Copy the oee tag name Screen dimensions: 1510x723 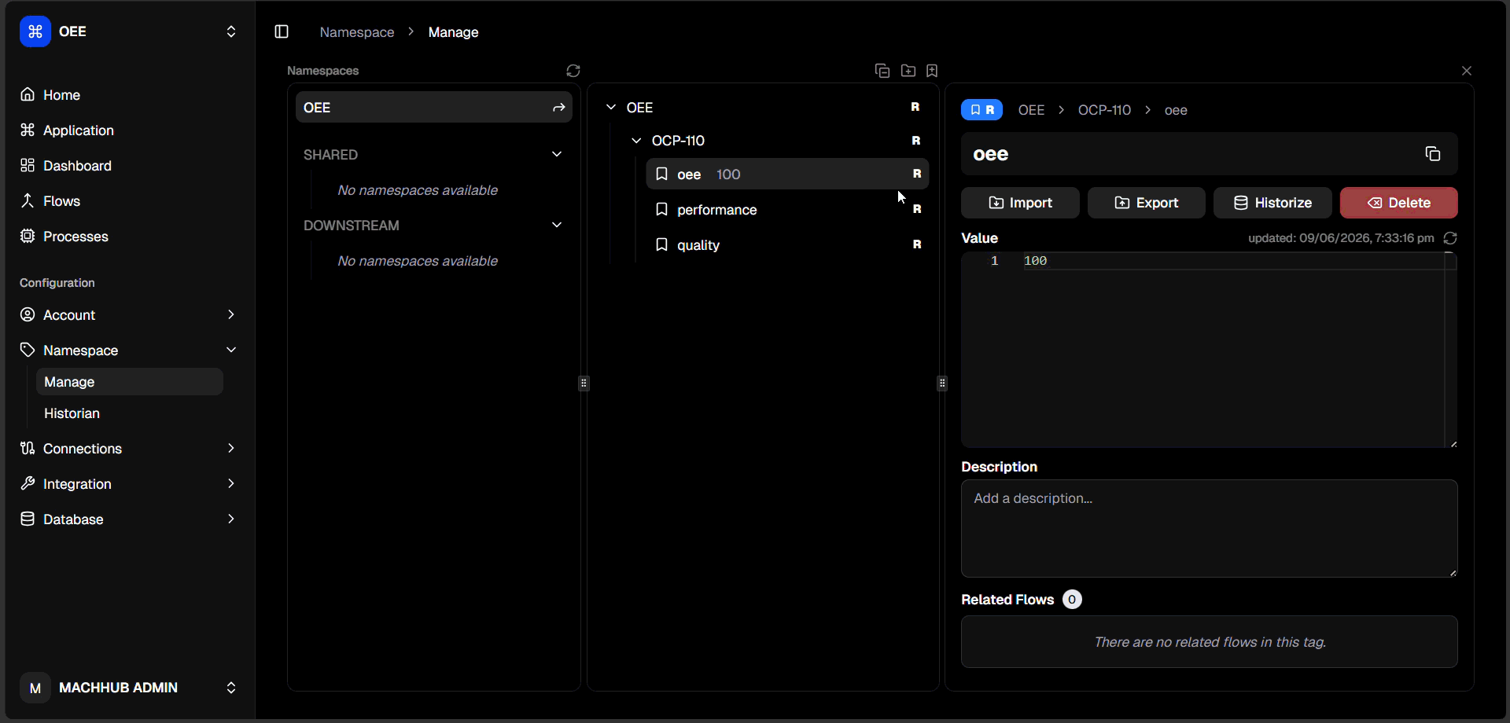coord(1433,154)
